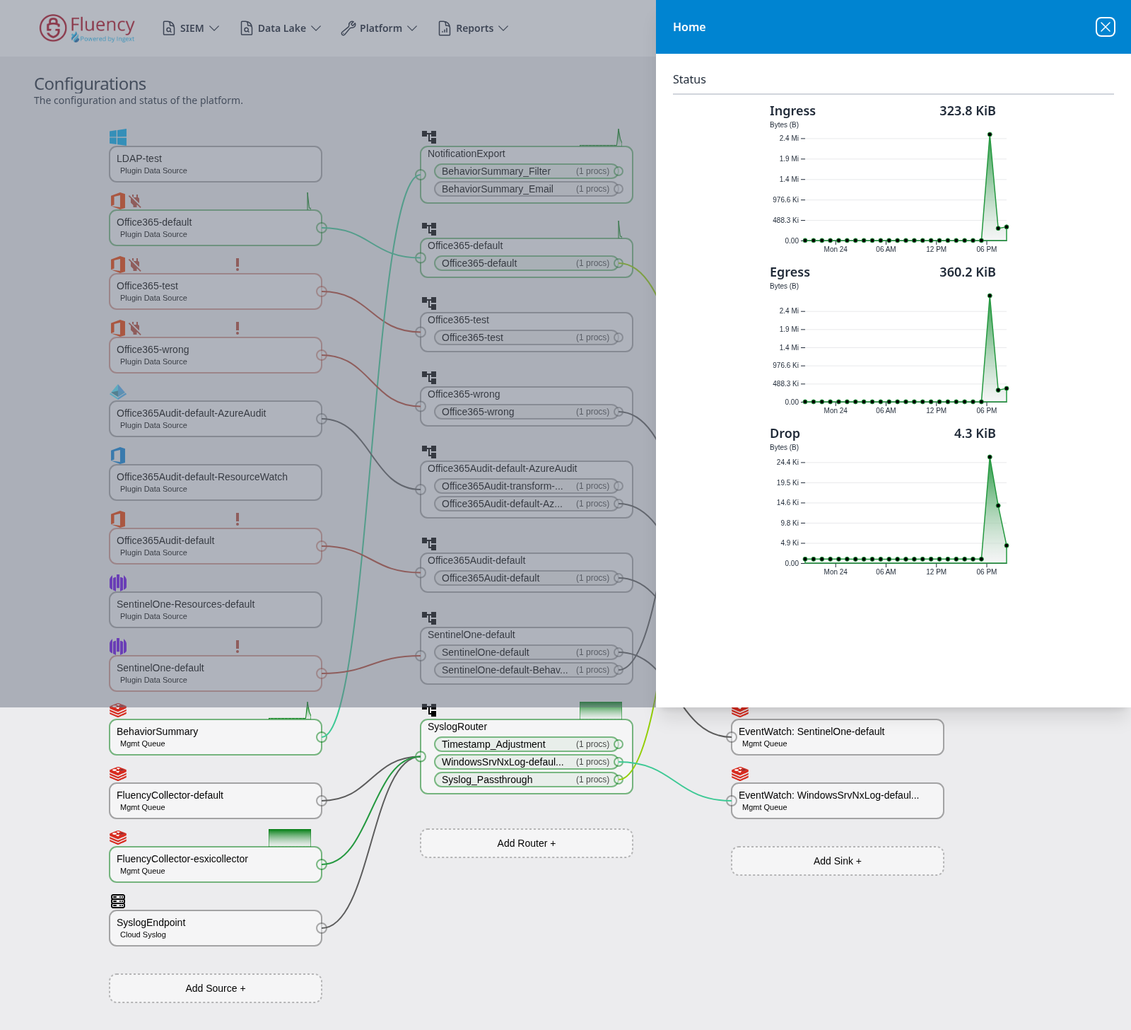The width and height of the screenshot is (1131, 1030).
Task: Click the router icon above NotificationExport
Action: coord(429,137)
